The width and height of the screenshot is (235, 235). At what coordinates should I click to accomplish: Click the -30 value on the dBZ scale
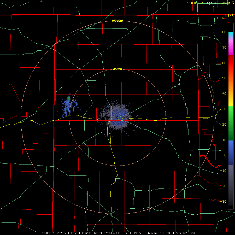(223, 201)
